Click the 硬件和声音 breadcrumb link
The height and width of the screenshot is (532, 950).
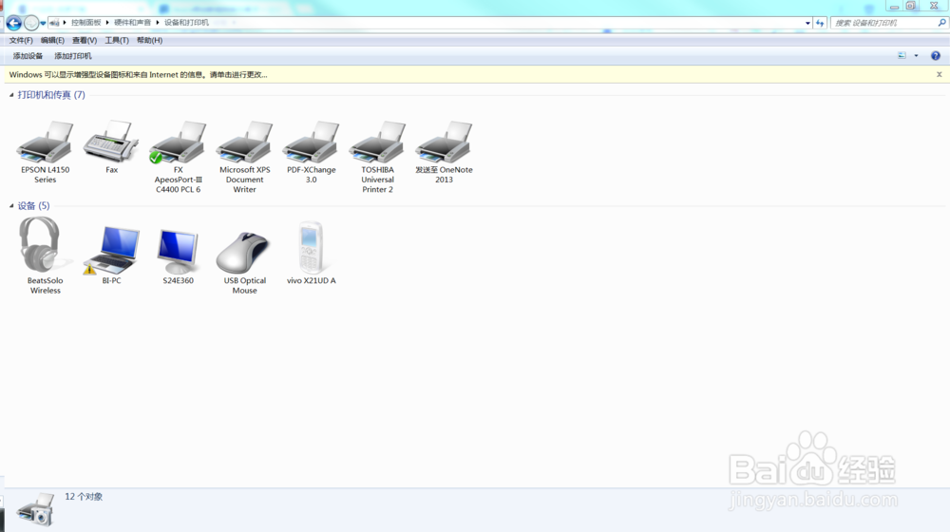tap(132, 23)
